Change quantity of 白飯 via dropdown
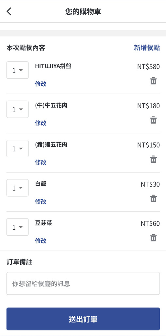Viewport: 166px width, 336px height. [18, 188]
